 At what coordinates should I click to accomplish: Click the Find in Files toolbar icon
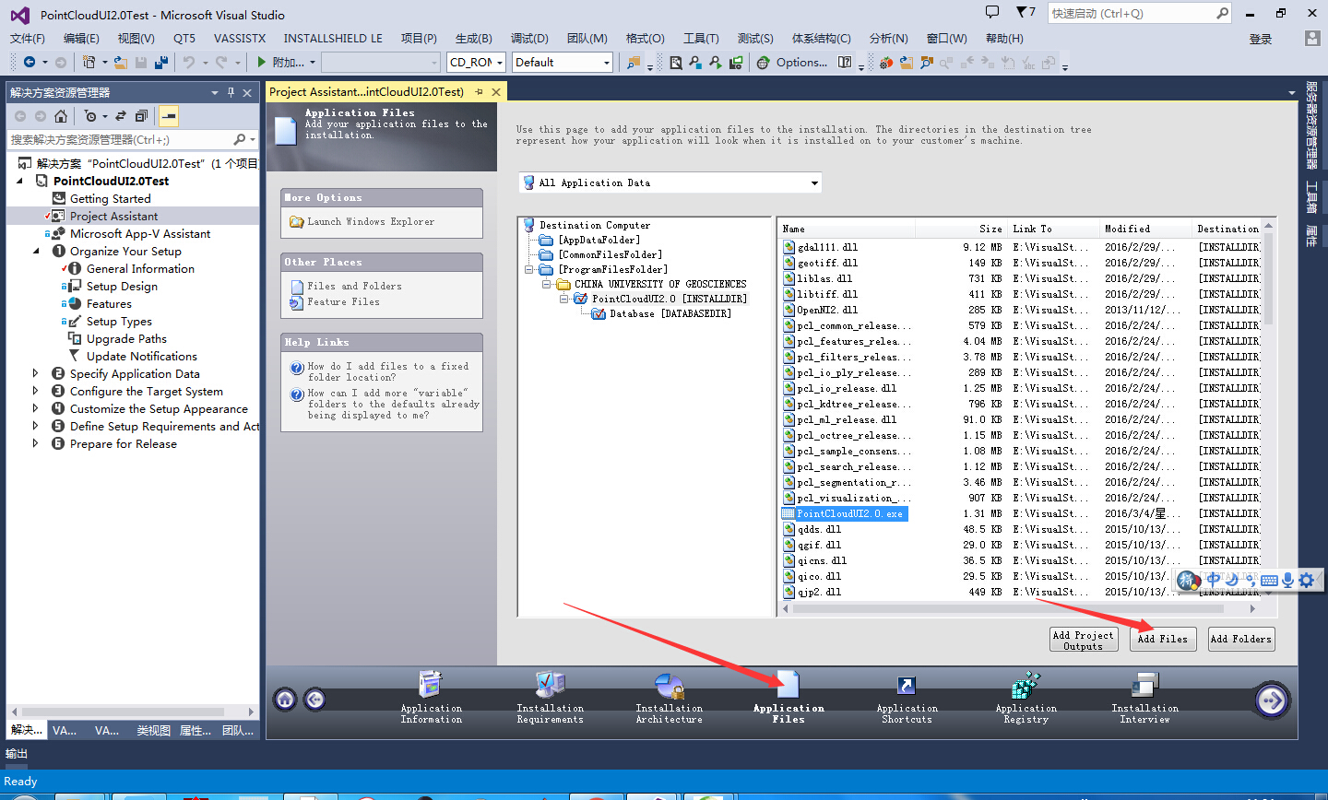click(676, 62)
